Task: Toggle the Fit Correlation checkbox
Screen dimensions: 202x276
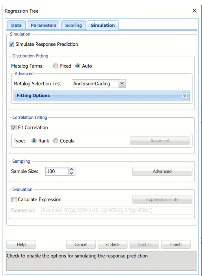Action: point(14,128)
